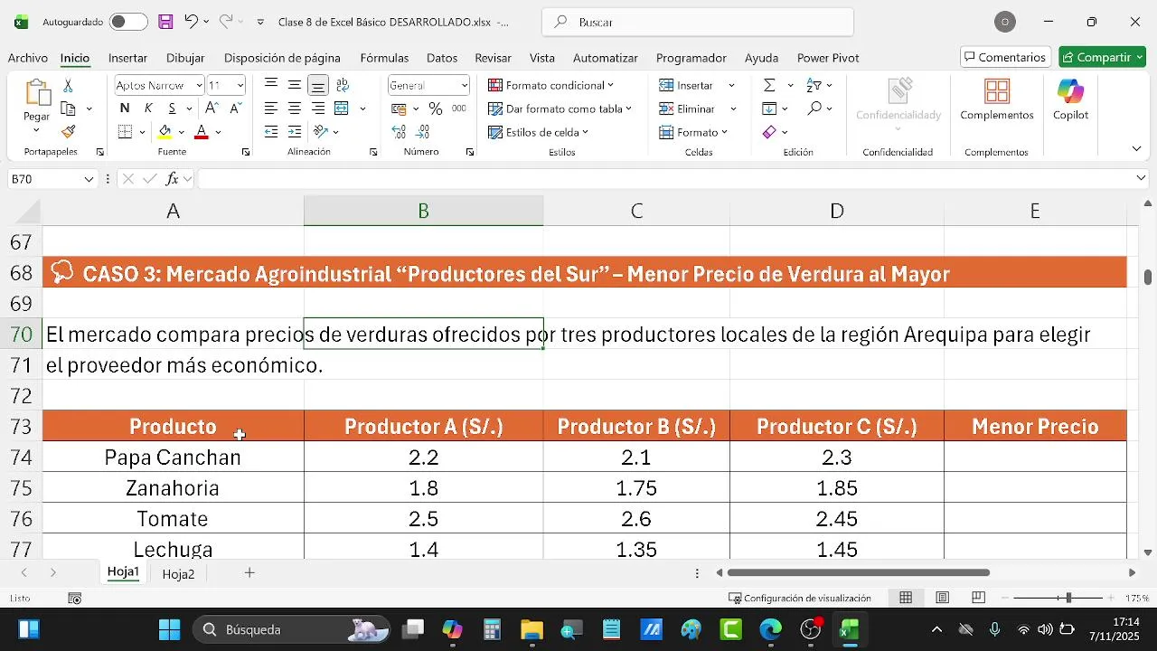Screen dimensions: 1157x651
Task: Toggle bottom vertical alignment
Action: pyautogui.click(x=318, y=85)
